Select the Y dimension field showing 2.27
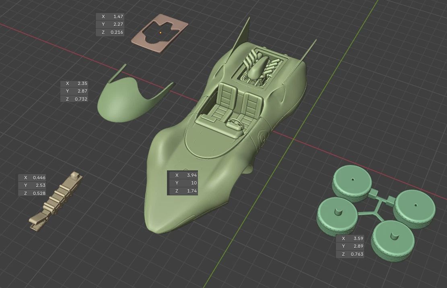447x288 pixels. 110,24
